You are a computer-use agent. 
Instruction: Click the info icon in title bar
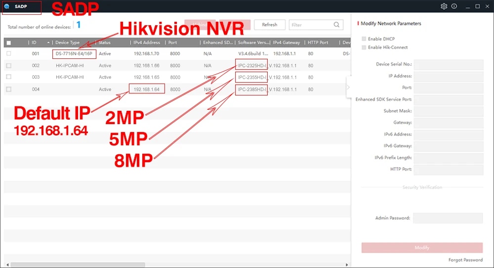(454, 6)
